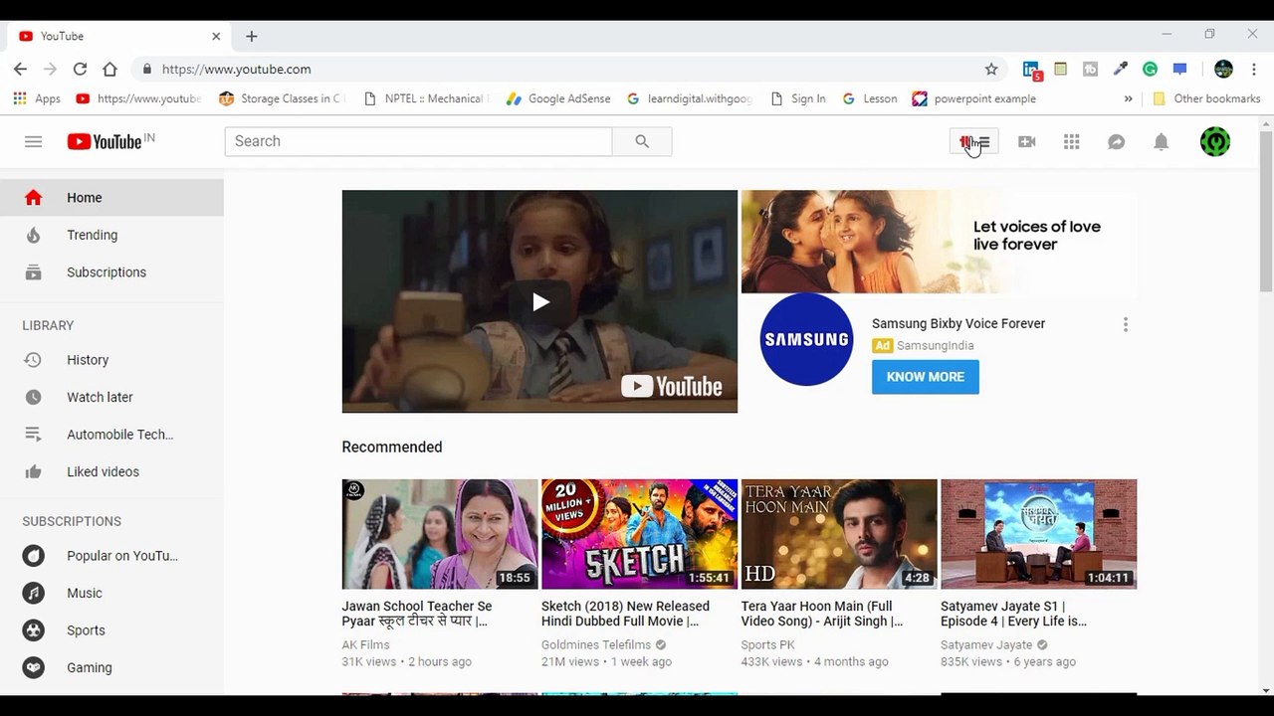Open the Sports PK channel link
The height and width of the screenshot is (716, 1274).
point(767,644)
